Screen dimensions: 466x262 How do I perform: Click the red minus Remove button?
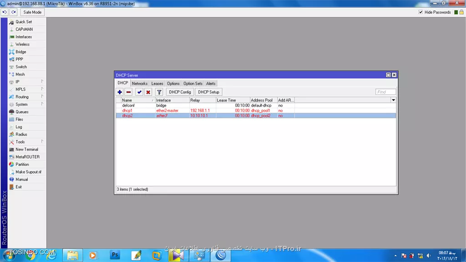(x=128, y=92)
